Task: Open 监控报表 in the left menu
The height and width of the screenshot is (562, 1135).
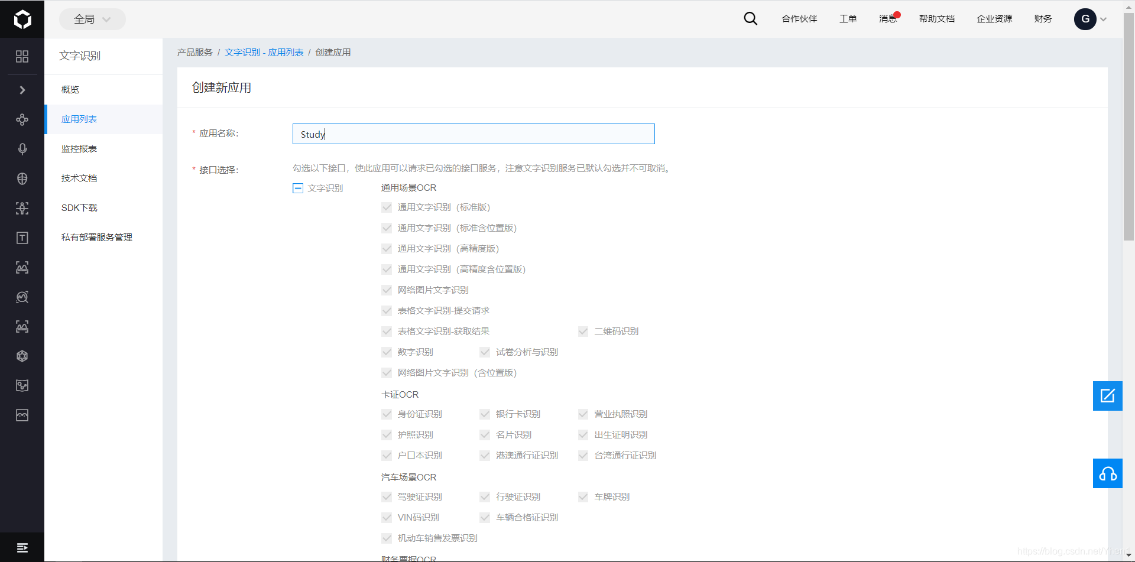Action: [103, 149]
